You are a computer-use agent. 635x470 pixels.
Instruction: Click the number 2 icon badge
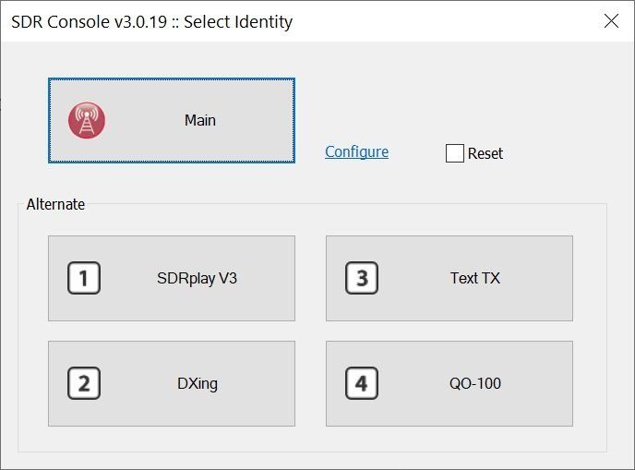pyautogui.click(x=84, y=383)
